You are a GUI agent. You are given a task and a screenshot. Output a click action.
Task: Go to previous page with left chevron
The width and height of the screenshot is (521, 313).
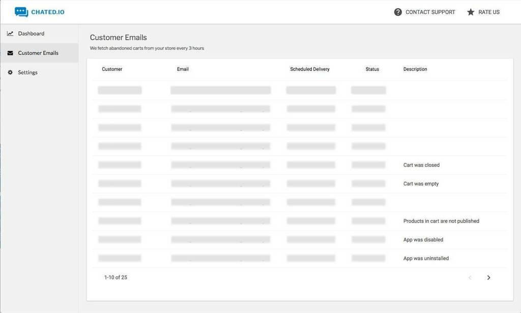[470, 277]
